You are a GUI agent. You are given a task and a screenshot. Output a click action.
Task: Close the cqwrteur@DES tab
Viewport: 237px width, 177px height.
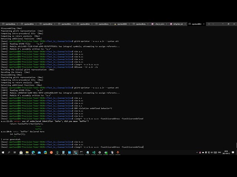click(129, 24)
